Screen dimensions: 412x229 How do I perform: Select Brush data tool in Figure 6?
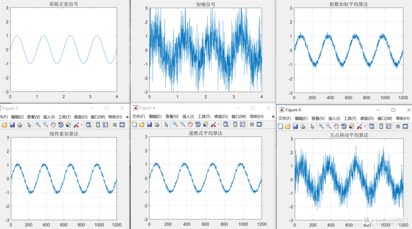(359, 127)
